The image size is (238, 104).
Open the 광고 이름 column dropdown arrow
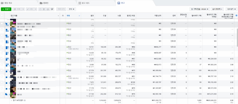58,16
